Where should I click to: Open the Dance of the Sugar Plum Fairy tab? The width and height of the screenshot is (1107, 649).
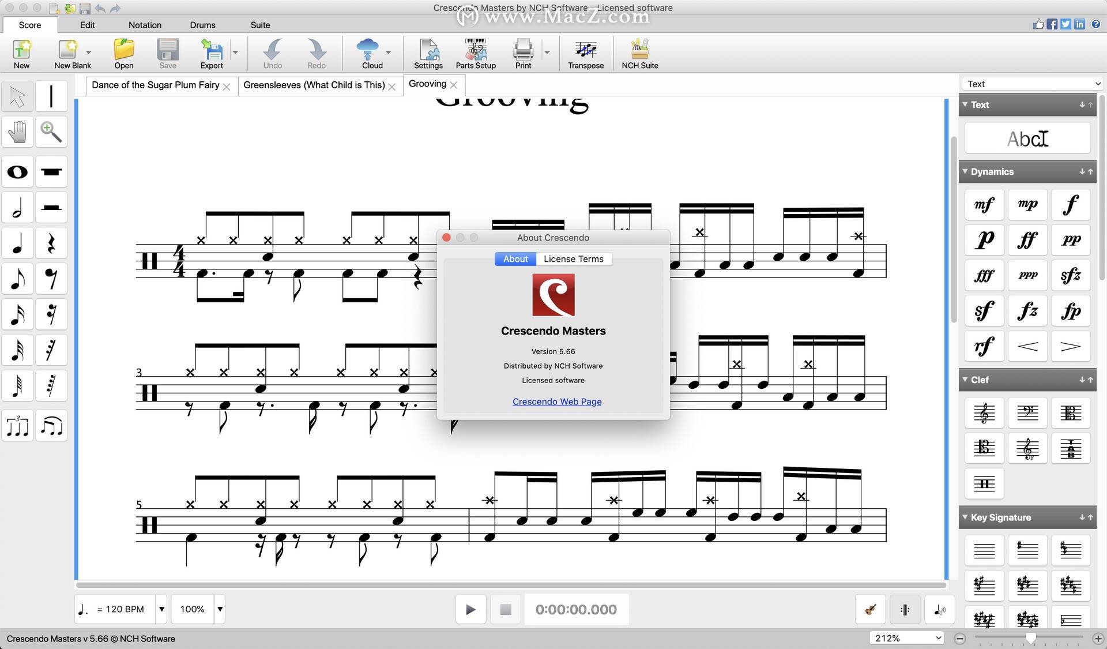pyautogui.click(x=155, y=84)
